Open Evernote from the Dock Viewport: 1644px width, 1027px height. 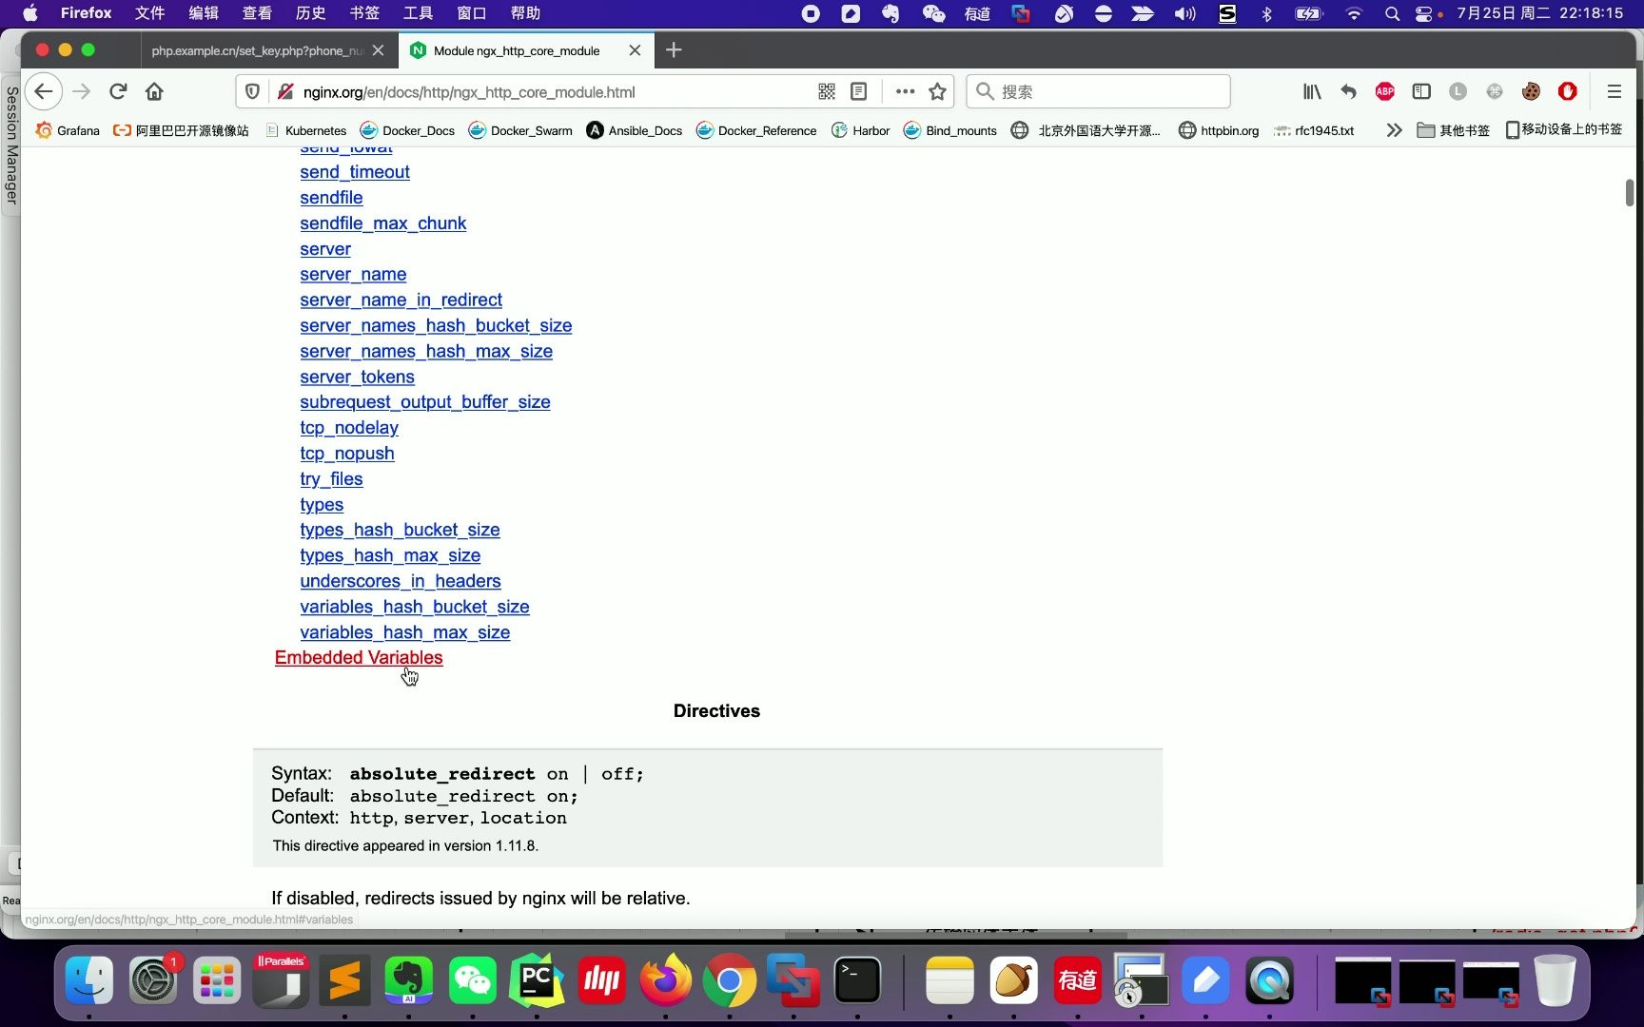(408, 980)
